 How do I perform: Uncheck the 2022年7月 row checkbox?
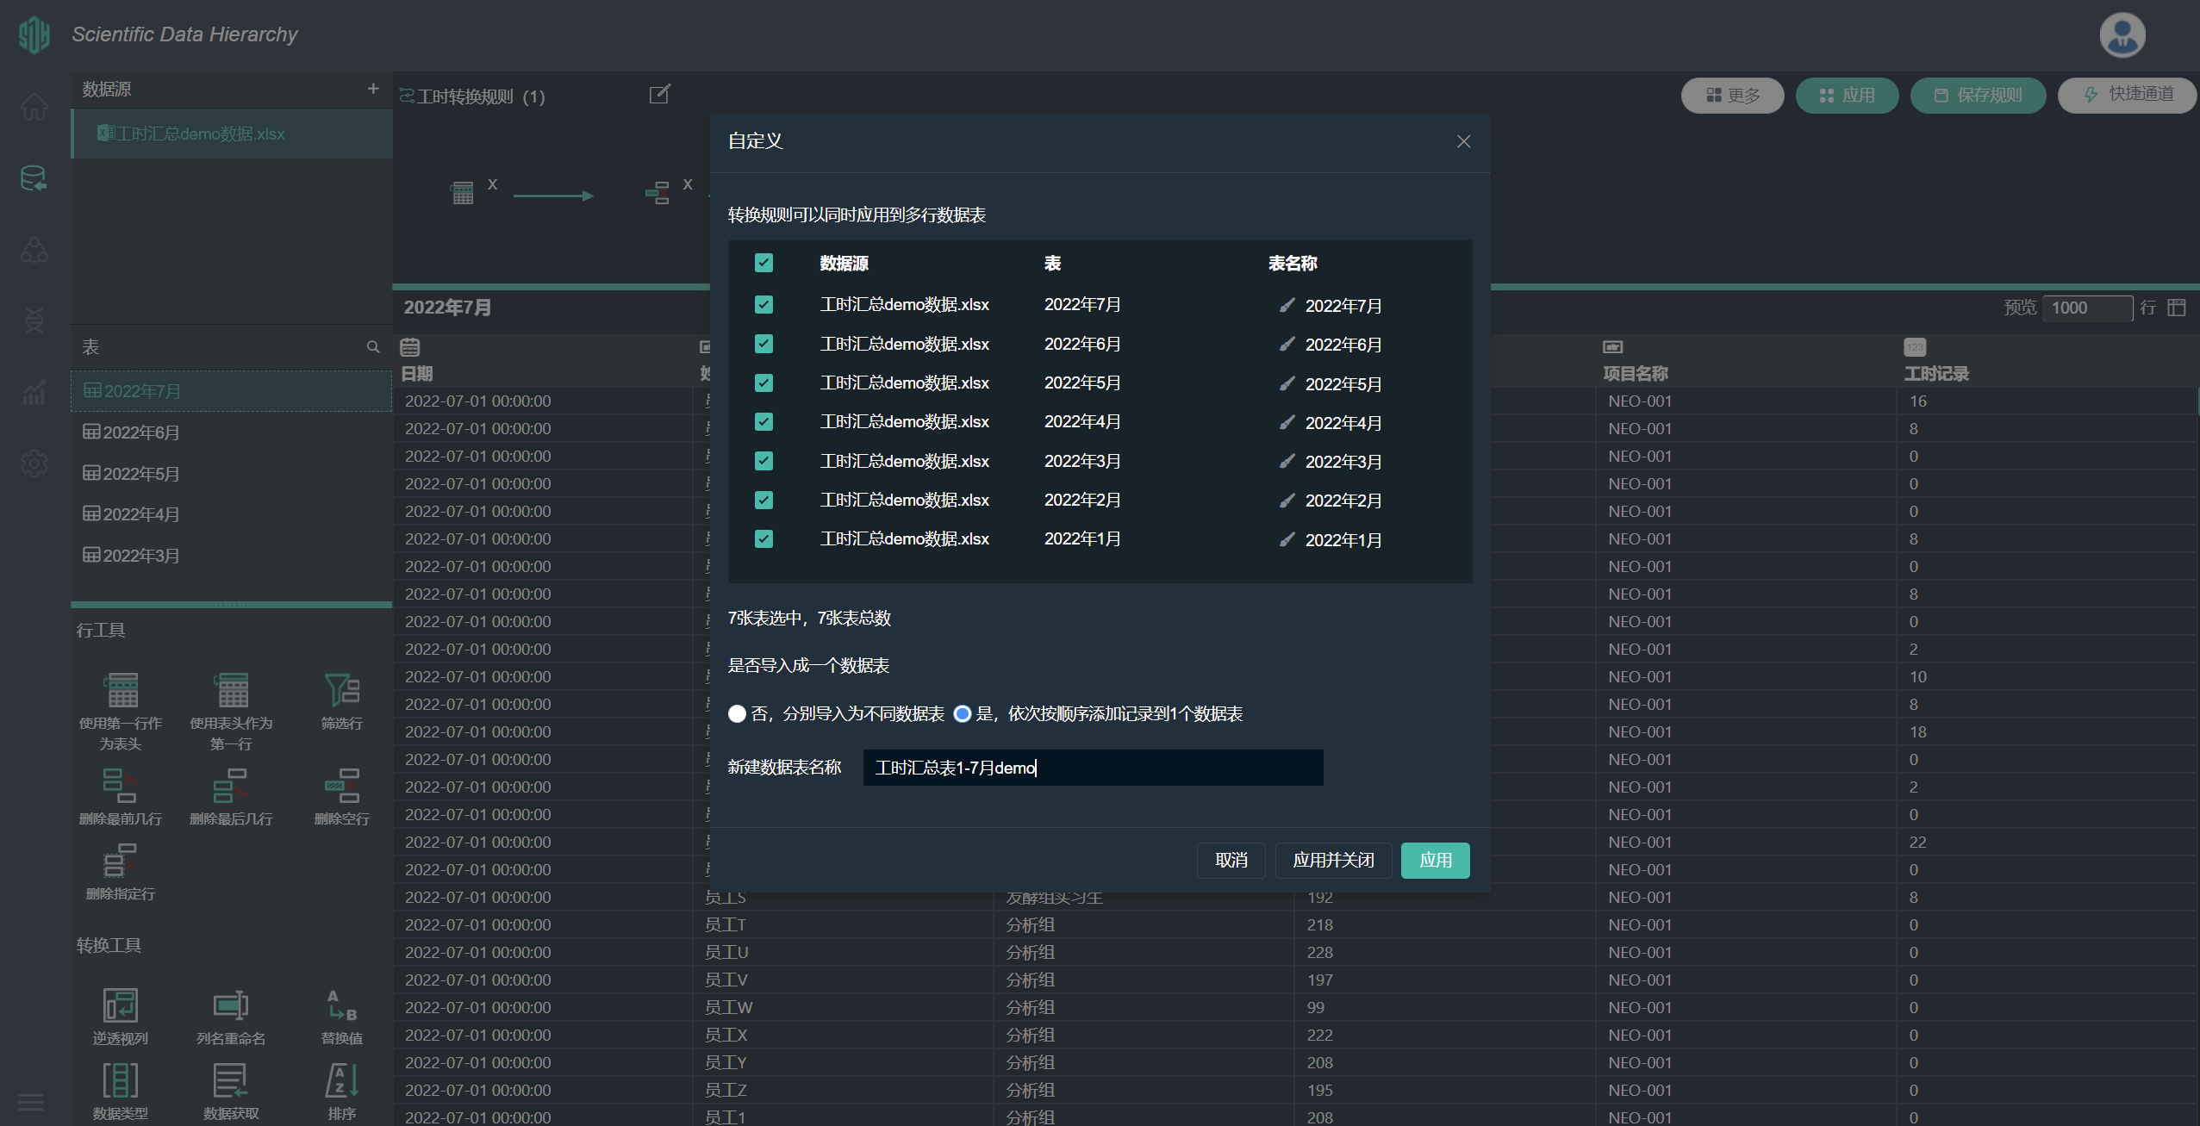pos(763,304)
